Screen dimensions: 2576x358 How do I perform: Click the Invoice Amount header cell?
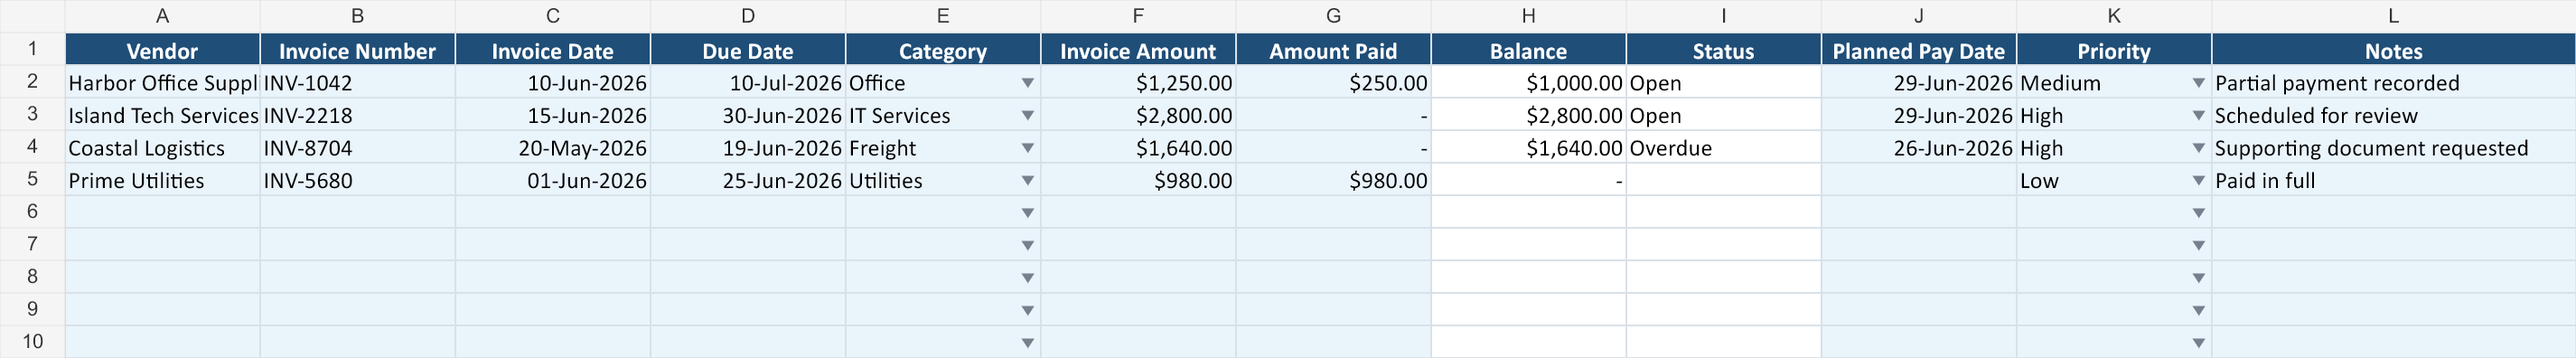pyautogui.click(x=1138, y=50)
